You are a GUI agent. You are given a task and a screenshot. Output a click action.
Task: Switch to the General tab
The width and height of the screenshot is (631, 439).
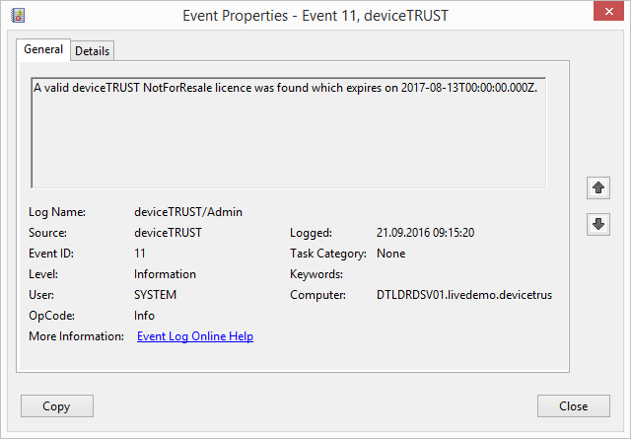[42, 49]
